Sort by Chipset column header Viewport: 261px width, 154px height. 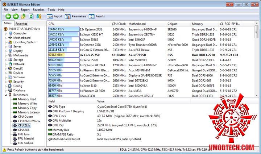(178, 24)
